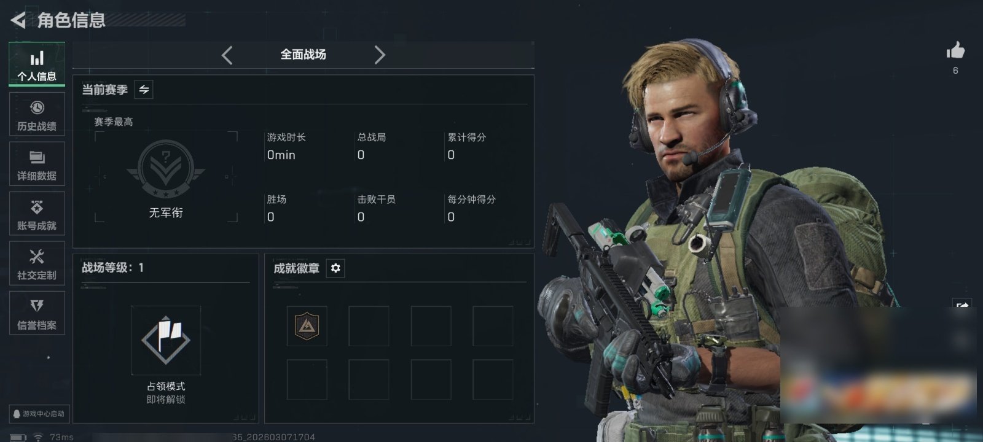Click the 战场等级: 1 label
Screen dimensions: 983x442
click(113, 268)
